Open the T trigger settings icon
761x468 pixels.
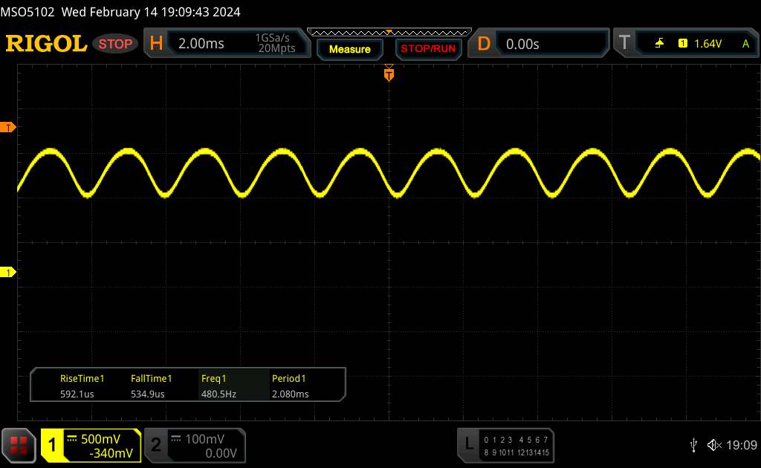coord(624,44)
